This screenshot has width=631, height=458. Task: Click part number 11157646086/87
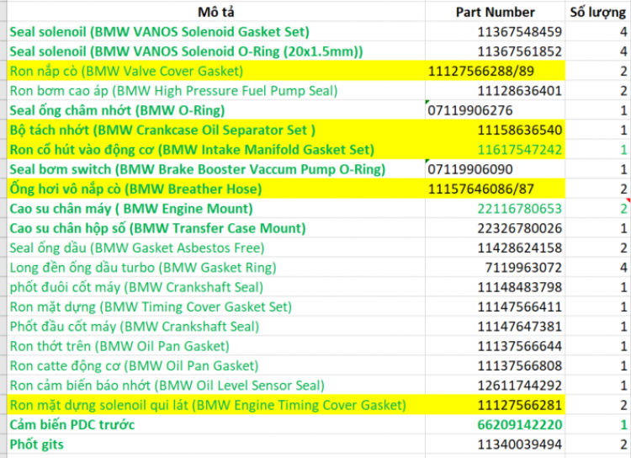click(495, 189)
